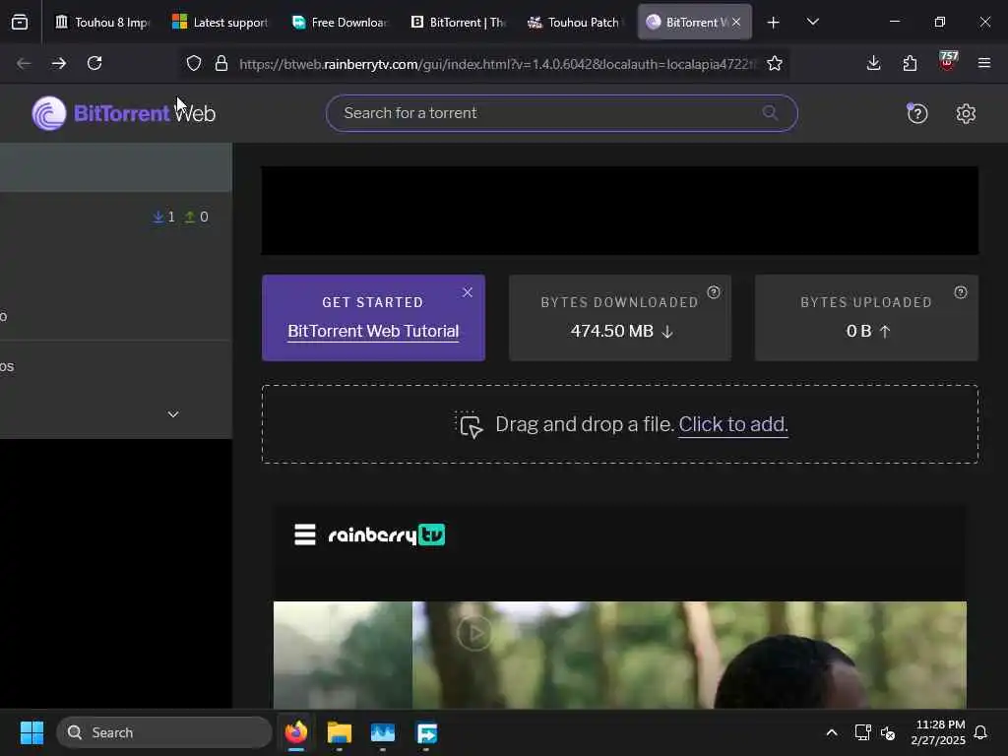
Task: Switch to the BitTorrent | Th tab
Action: [x=457, y=23]
